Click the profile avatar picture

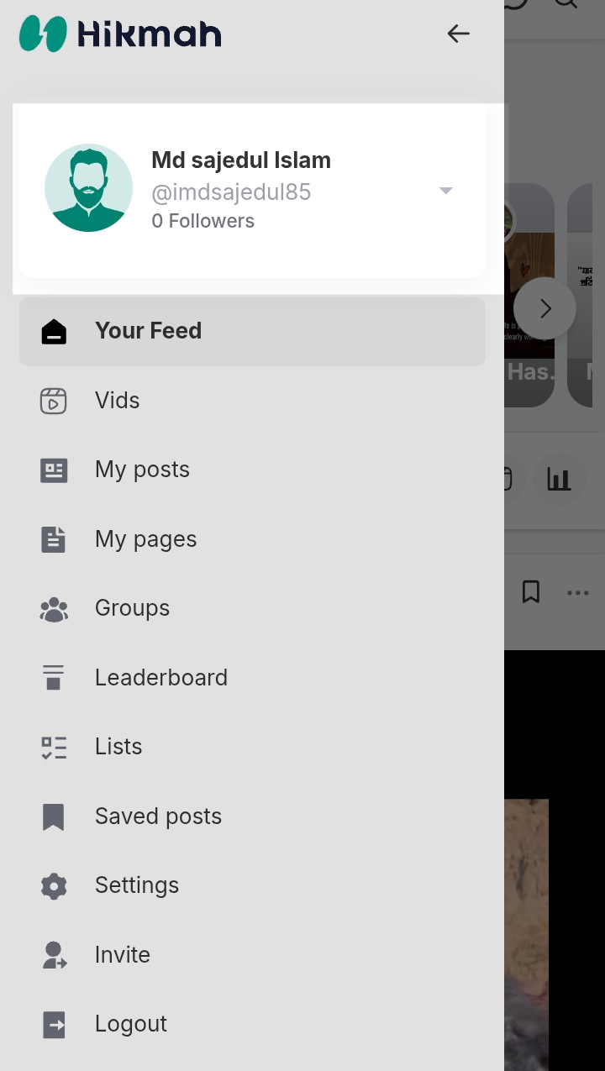[x=88, y=187]
